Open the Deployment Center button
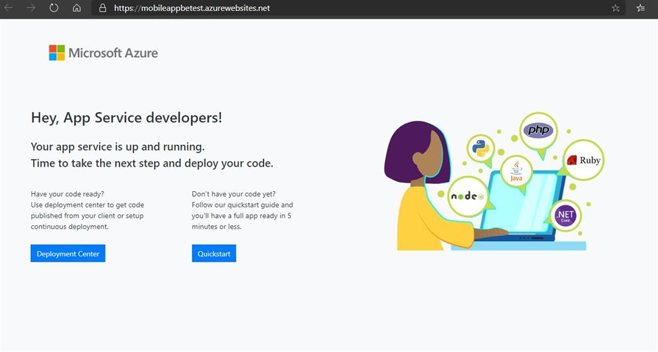Screen dimensions: 658x352 68,253
